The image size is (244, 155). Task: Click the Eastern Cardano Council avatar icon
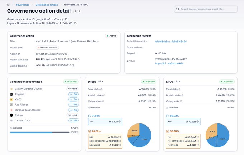[11, 89]
